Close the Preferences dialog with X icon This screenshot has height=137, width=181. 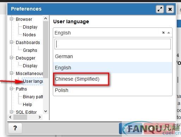[170, 9]
